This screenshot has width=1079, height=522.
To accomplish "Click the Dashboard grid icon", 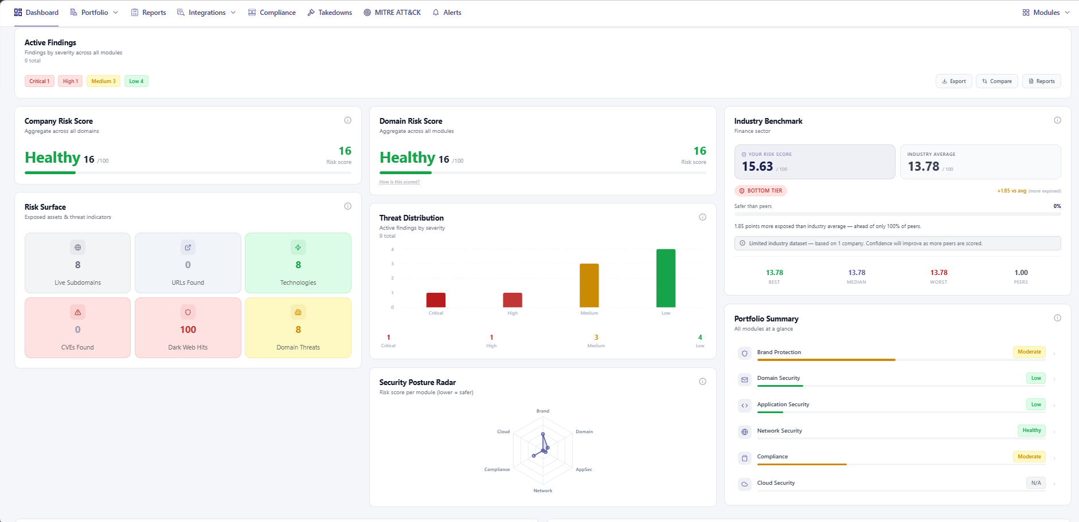I will [18, 13].
